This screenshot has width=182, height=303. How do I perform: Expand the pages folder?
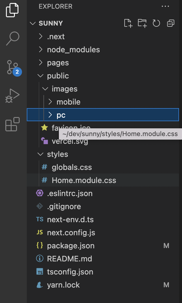pyautogui.click(x=58, y=63)
